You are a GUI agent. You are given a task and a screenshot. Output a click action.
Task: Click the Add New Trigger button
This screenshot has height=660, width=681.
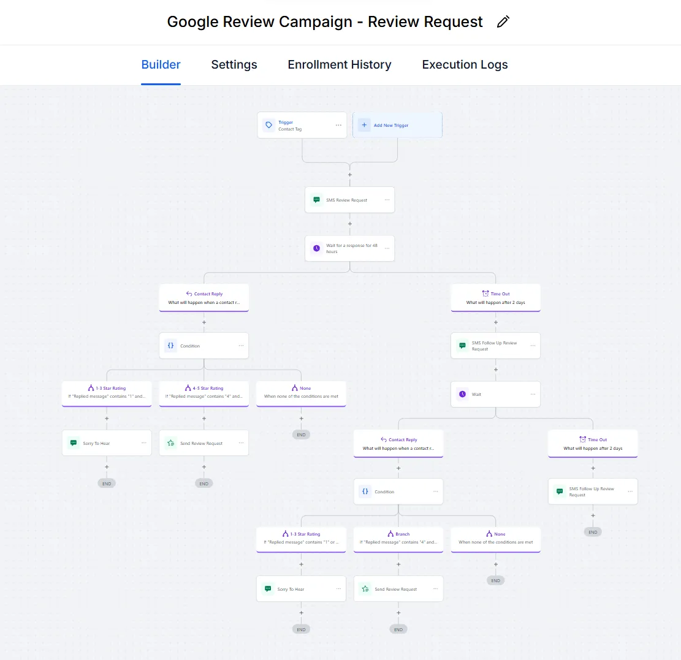(x=397, y=125)
